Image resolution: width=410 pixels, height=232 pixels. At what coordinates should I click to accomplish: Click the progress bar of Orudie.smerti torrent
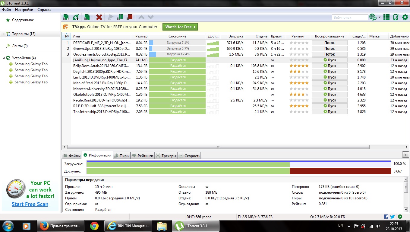tap(177, 54)
